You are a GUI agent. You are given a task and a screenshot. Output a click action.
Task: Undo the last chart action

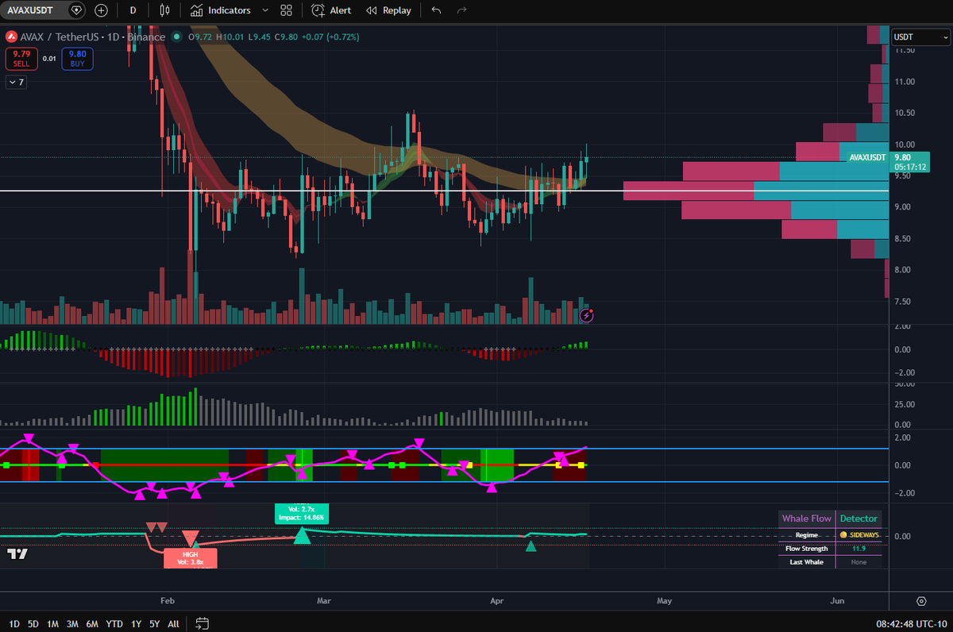click(436, 10)
